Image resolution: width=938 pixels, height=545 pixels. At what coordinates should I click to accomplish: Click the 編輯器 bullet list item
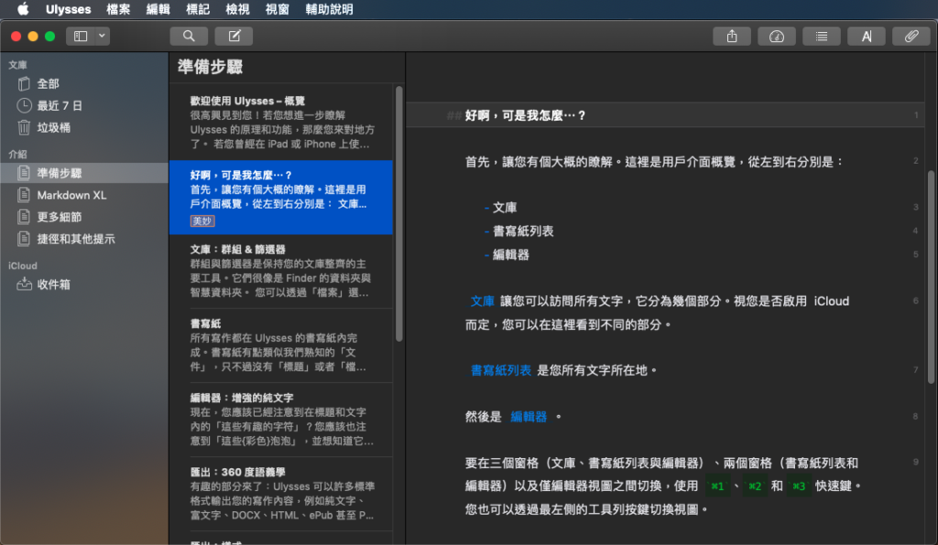click(511, 255)
